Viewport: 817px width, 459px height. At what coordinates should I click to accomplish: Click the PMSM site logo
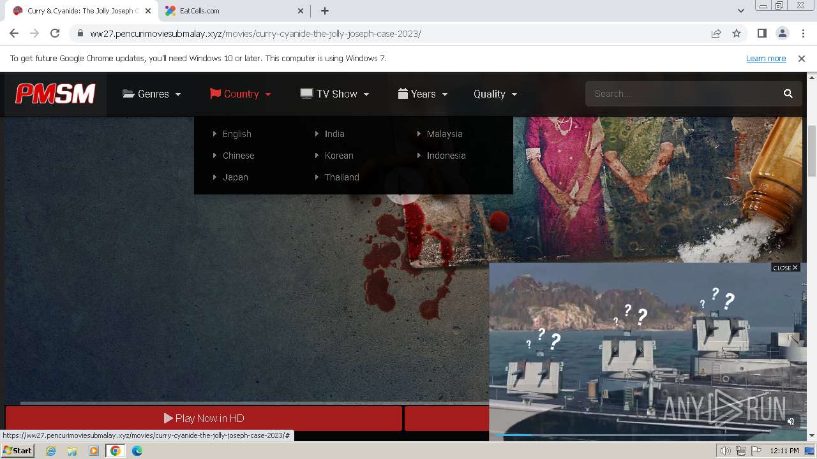tap(56, 94)
